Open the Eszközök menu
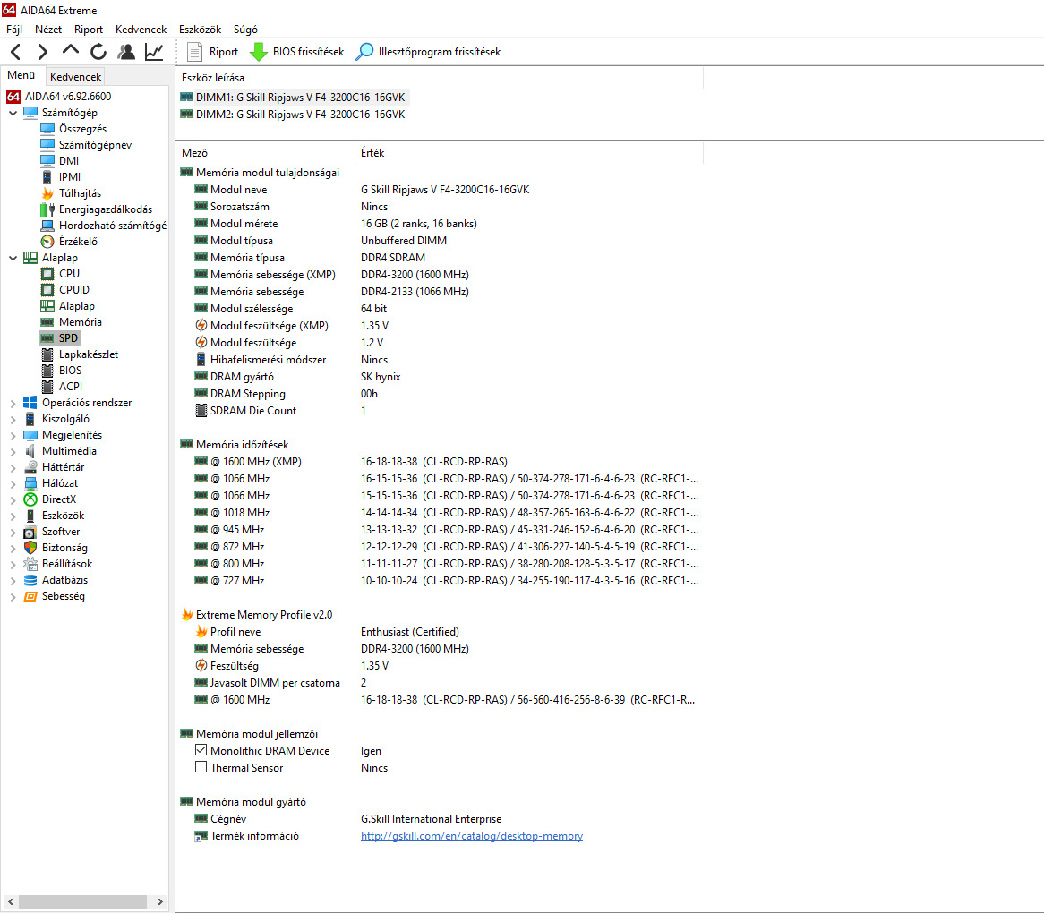 pos(200,30)
